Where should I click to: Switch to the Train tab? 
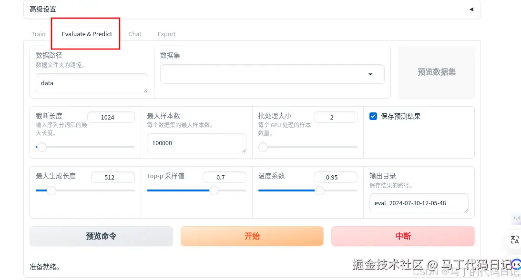pos(39,34)
